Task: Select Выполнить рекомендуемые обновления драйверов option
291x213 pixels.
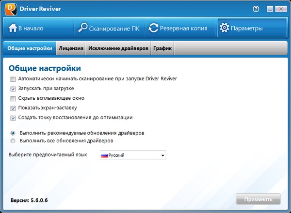Action: tap(13, 133)
